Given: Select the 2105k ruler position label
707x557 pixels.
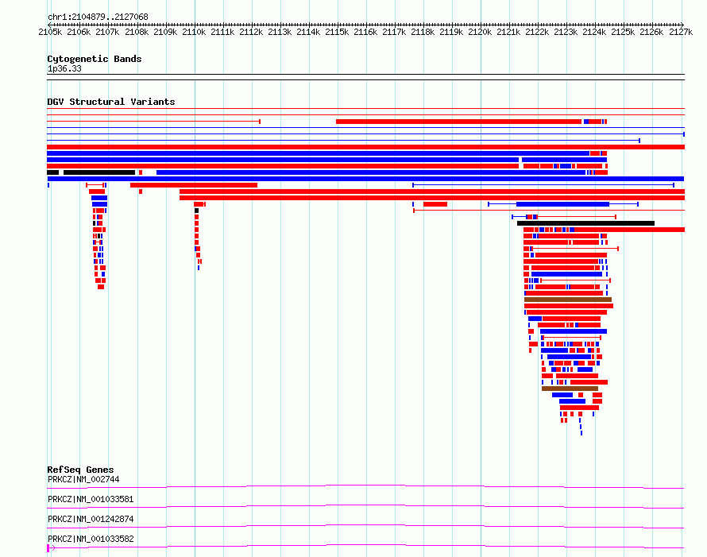Looking at the screenshot, I should pyautogui.click(x=51, y=32).
